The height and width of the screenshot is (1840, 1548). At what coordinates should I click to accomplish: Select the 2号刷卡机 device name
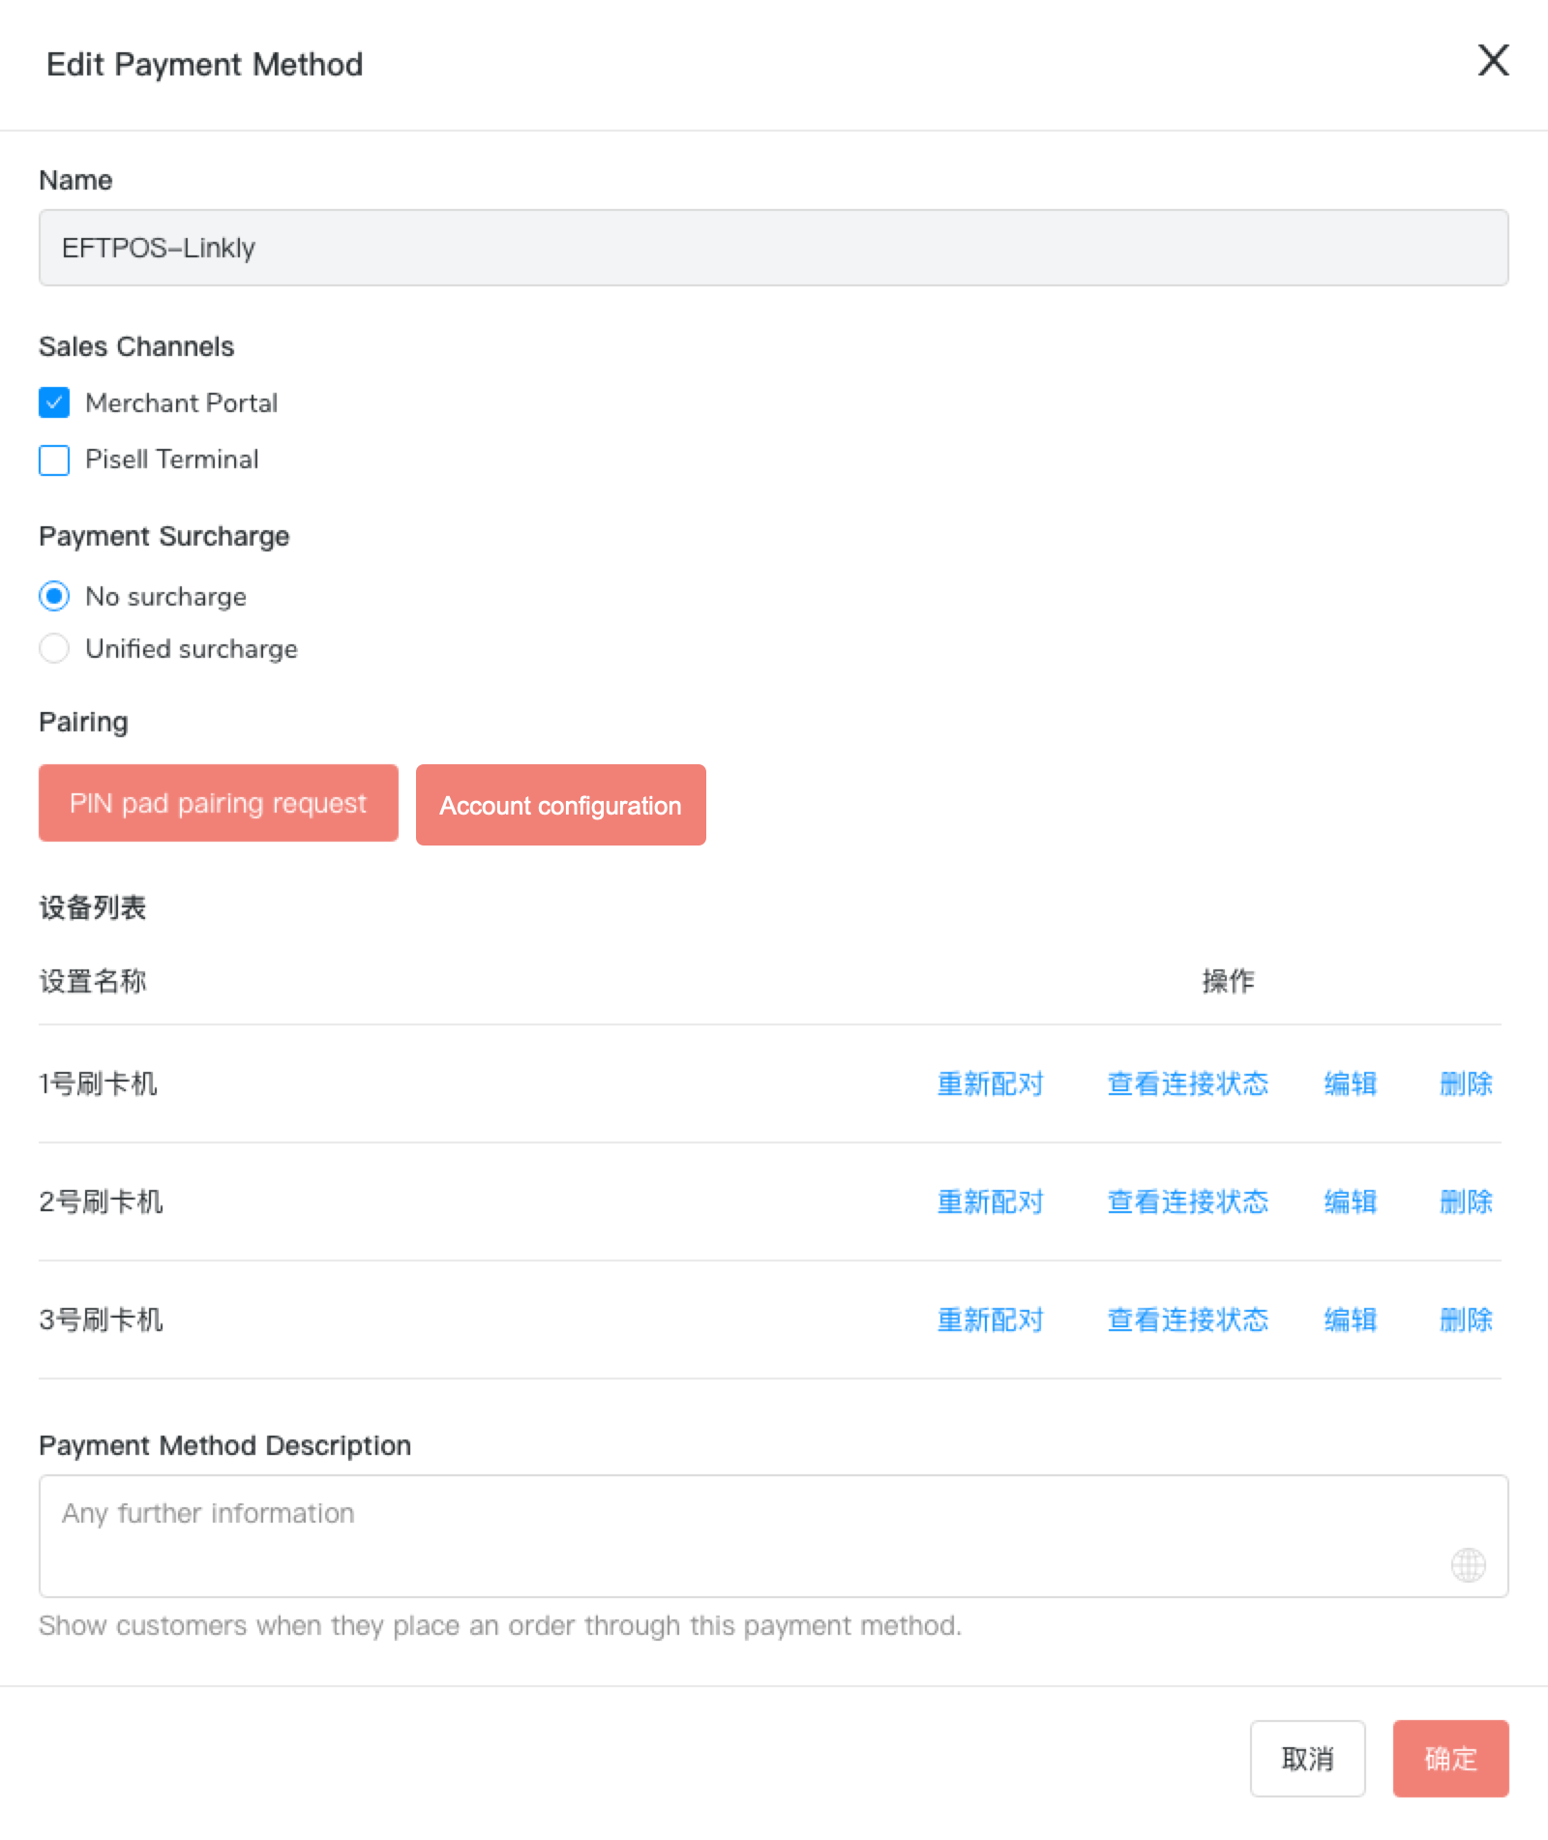tap(101, 1202)
